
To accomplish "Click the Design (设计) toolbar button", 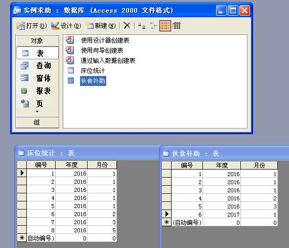I will click(x=66, y=26).
